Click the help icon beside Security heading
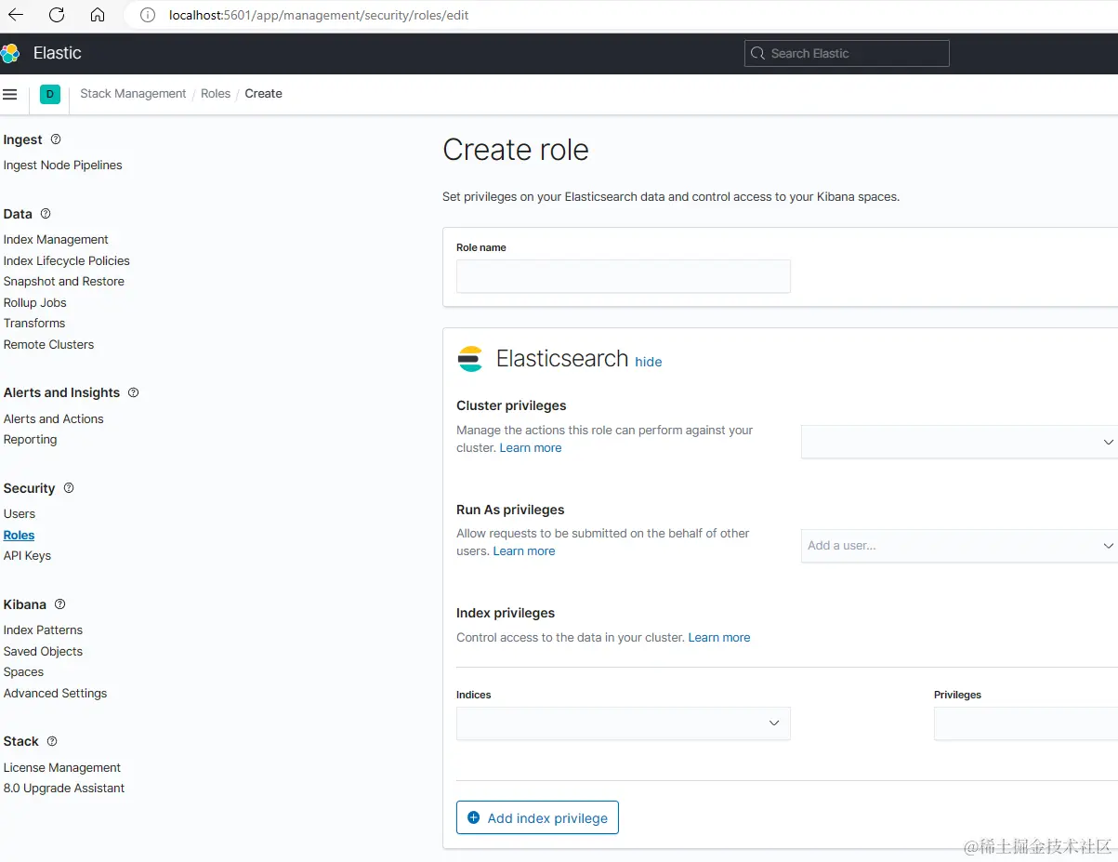The height and width of the screenshot is (862, 1118). tap(69, 488)
